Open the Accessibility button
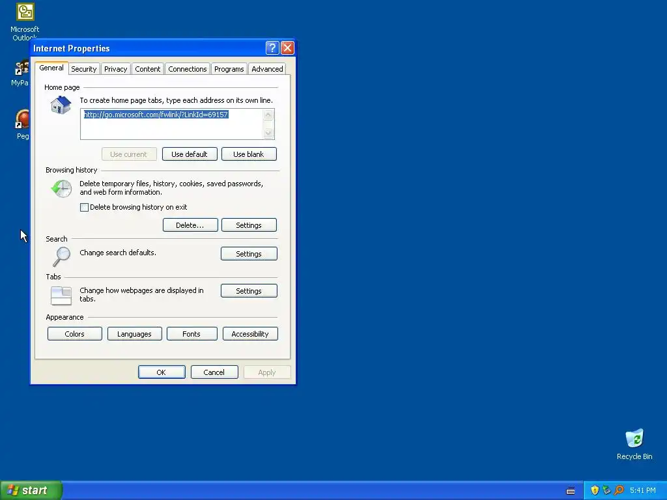667x500 pixels. click(x=250, y=334)
